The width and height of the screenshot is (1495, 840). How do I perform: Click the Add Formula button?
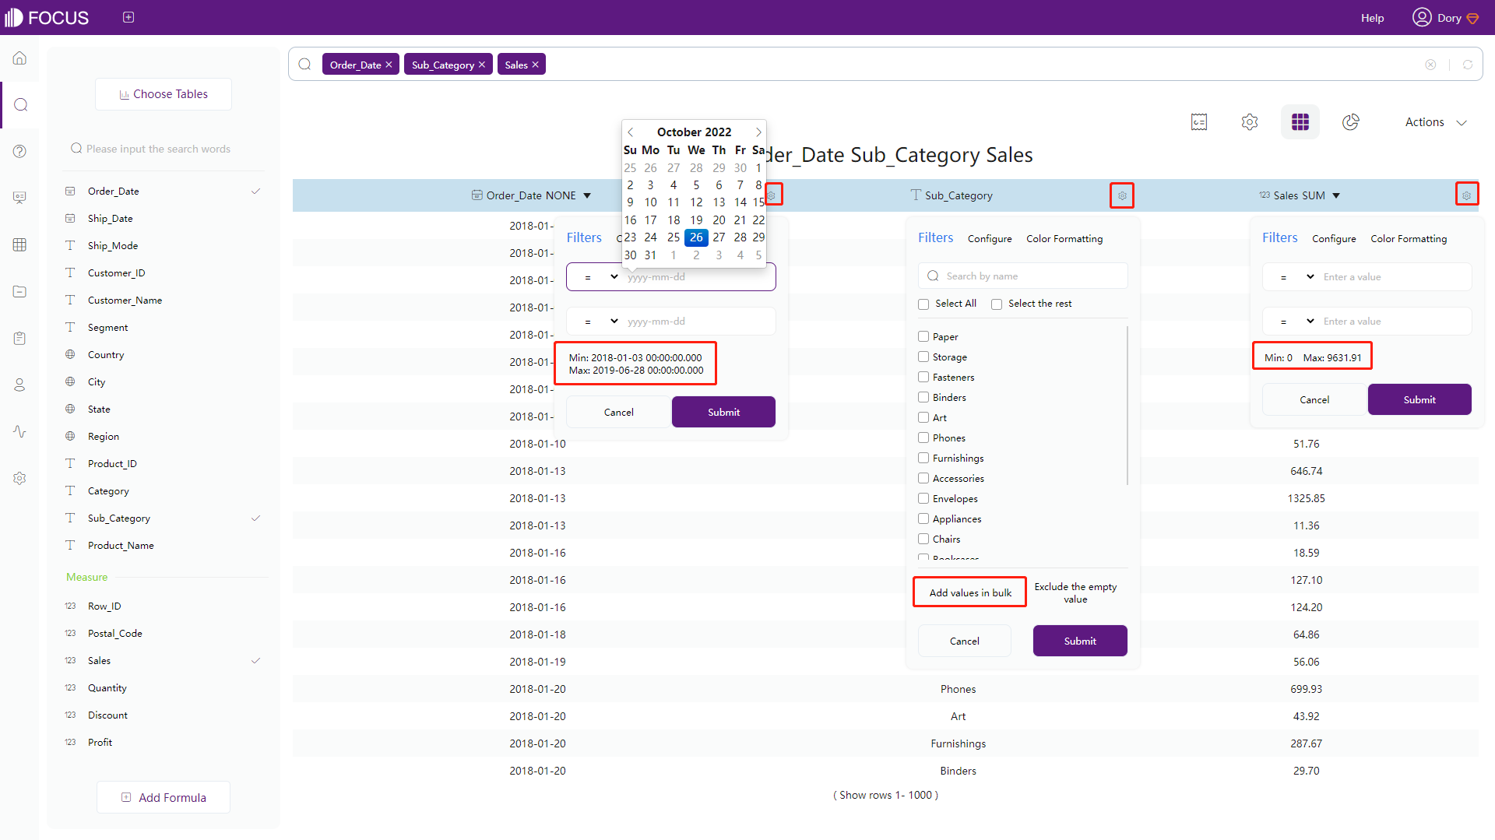tap(164, 797)
